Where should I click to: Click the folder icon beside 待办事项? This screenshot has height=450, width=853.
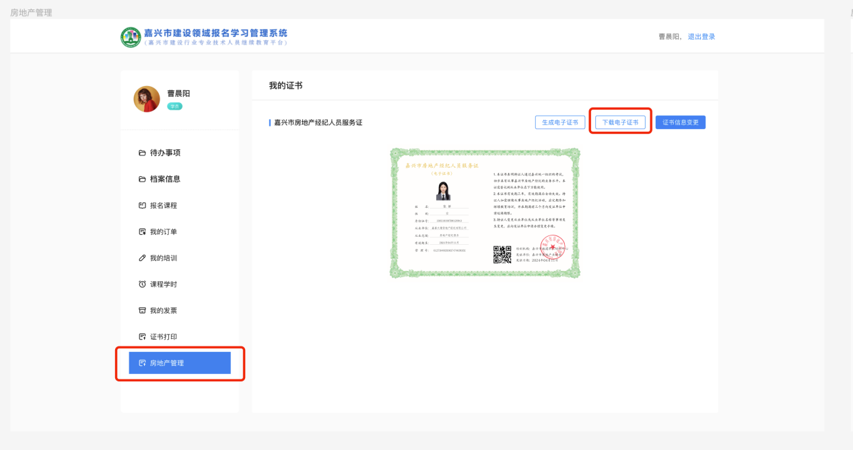point(142,153)
